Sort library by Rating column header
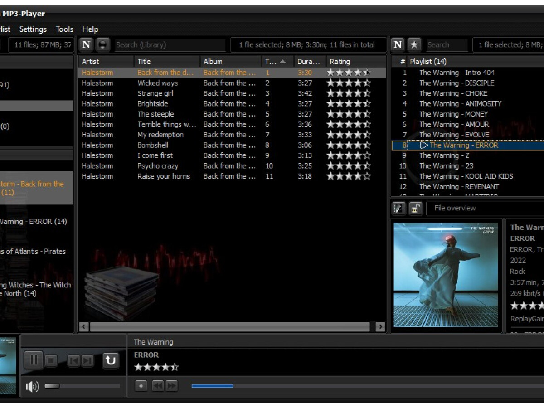The height and width of the screenshot is (408, 544). (356, 61)
